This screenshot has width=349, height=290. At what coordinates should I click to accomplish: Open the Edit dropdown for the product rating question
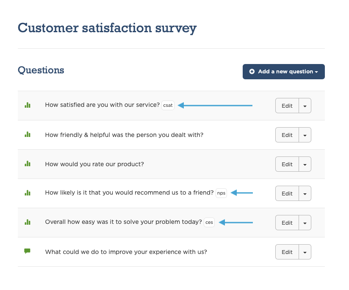(305, 164)
